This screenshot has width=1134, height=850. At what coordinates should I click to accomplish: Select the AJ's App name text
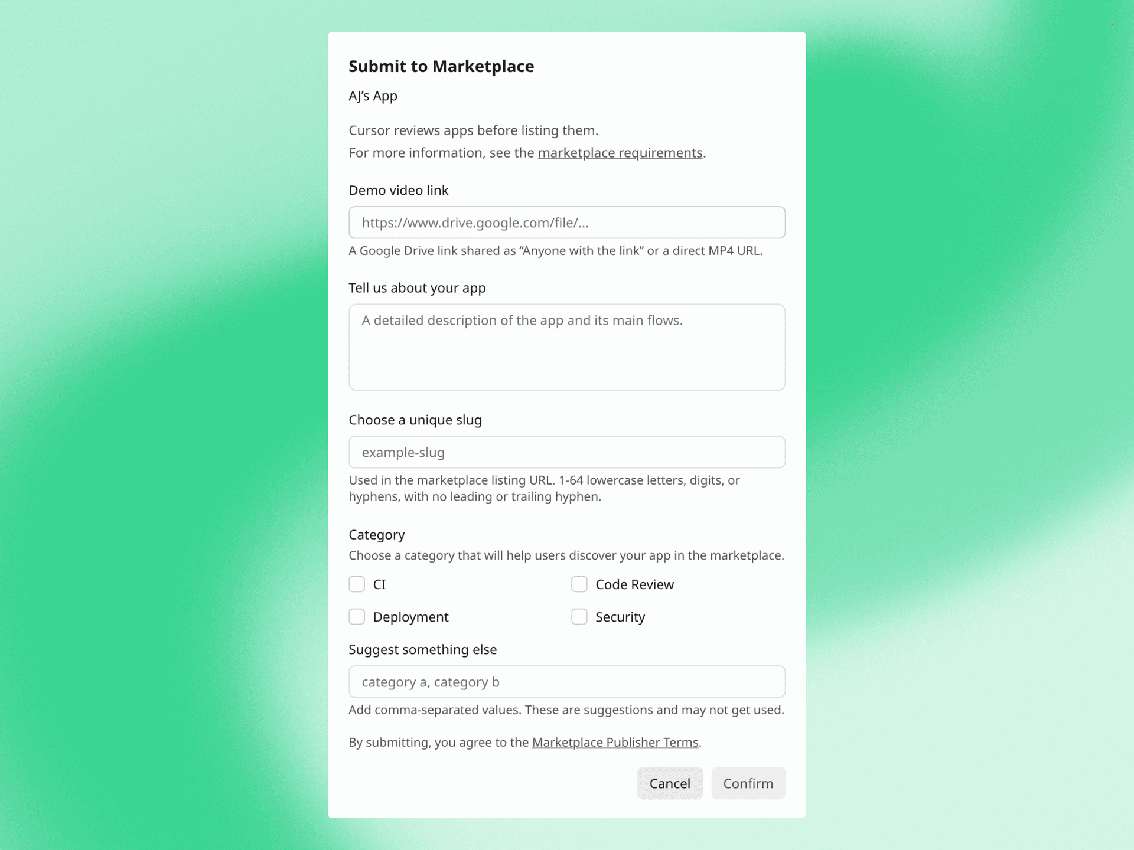pyautogui.click(x=373, y=96)
